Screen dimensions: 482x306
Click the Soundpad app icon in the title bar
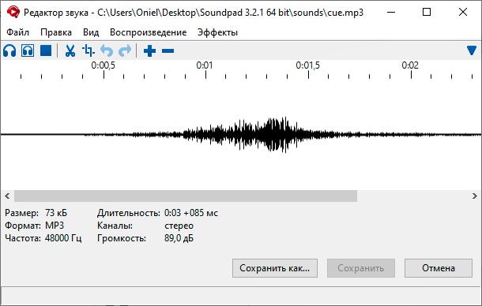13,13
